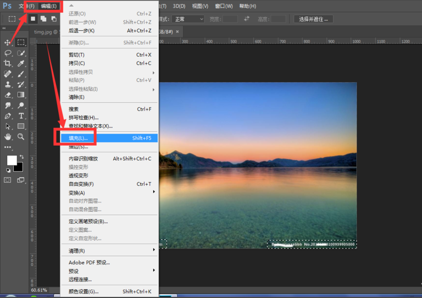This screenshot has height=298, width=422.
Task: Swap foreground and background colors
Action: click(22, 158)
